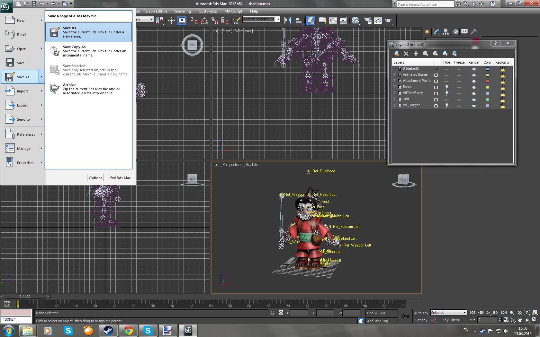The width and height of the screenshot is (540, 337).
Task: Open Key Filters dialog
Action: 452,320
